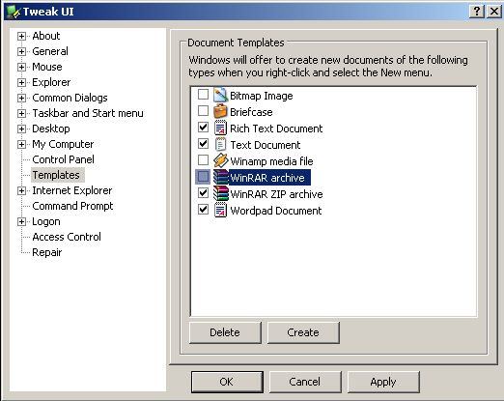The image size is (504, 401).
Task: Enable the Briefcase checkbox
Action: point(203,111)
